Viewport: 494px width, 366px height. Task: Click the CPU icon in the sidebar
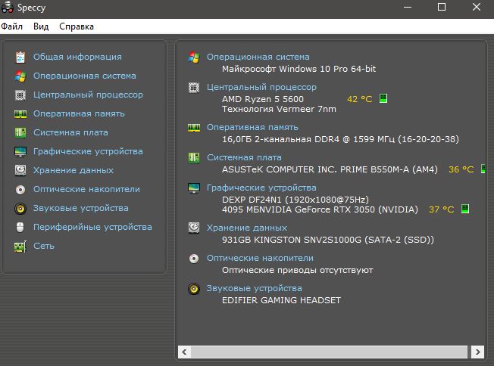20,95
